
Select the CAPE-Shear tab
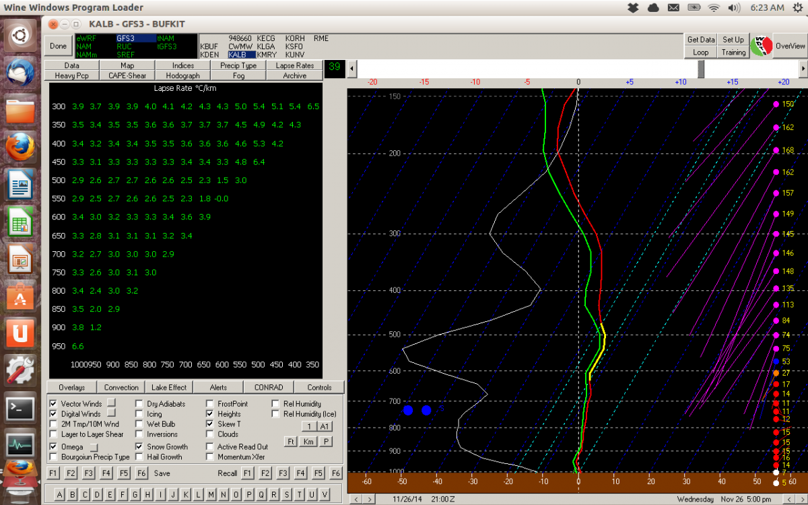click(x=127, y=75)
